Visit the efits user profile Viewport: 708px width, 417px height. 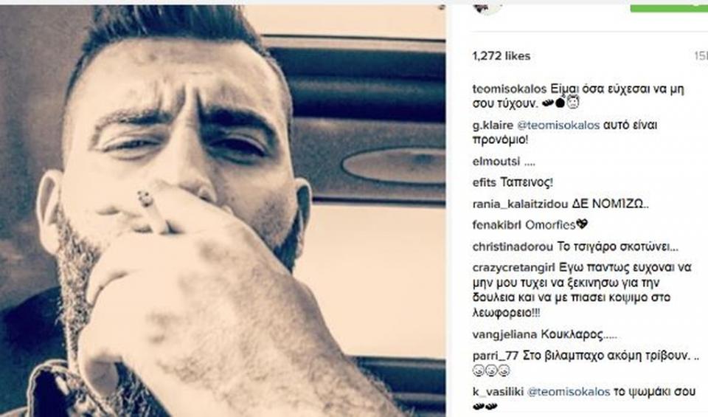tap(485, 182)
